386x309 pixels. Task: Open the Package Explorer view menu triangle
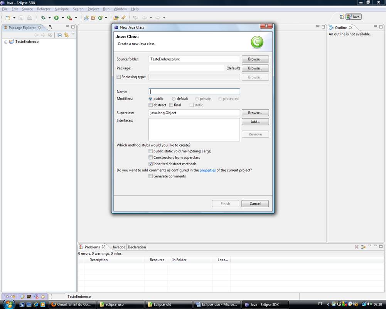pyautogui.click(x=73, y=34)
